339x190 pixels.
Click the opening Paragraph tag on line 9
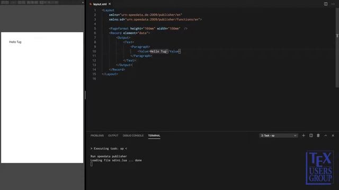coord(140,47)
